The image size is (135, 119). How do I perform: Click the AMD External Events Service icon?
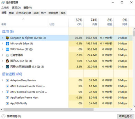7,92
